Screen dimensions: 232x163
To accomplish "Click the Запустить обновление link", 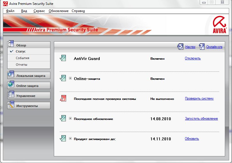I will pyautogui.click(x=201, y=119).
